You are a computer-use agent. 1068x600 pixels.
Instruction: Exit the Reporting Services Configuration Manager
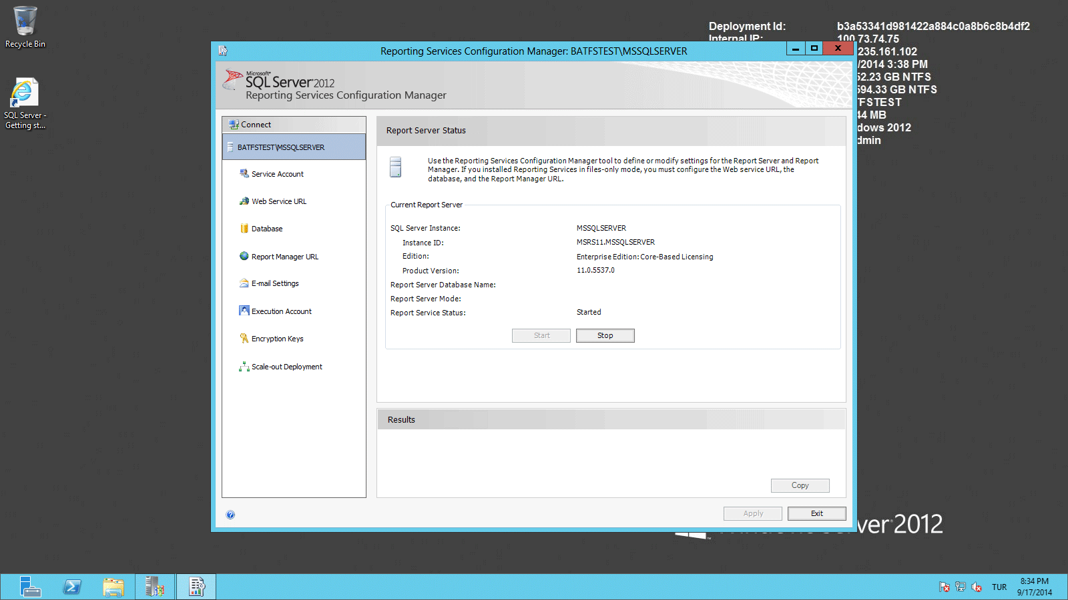(816, 513)
